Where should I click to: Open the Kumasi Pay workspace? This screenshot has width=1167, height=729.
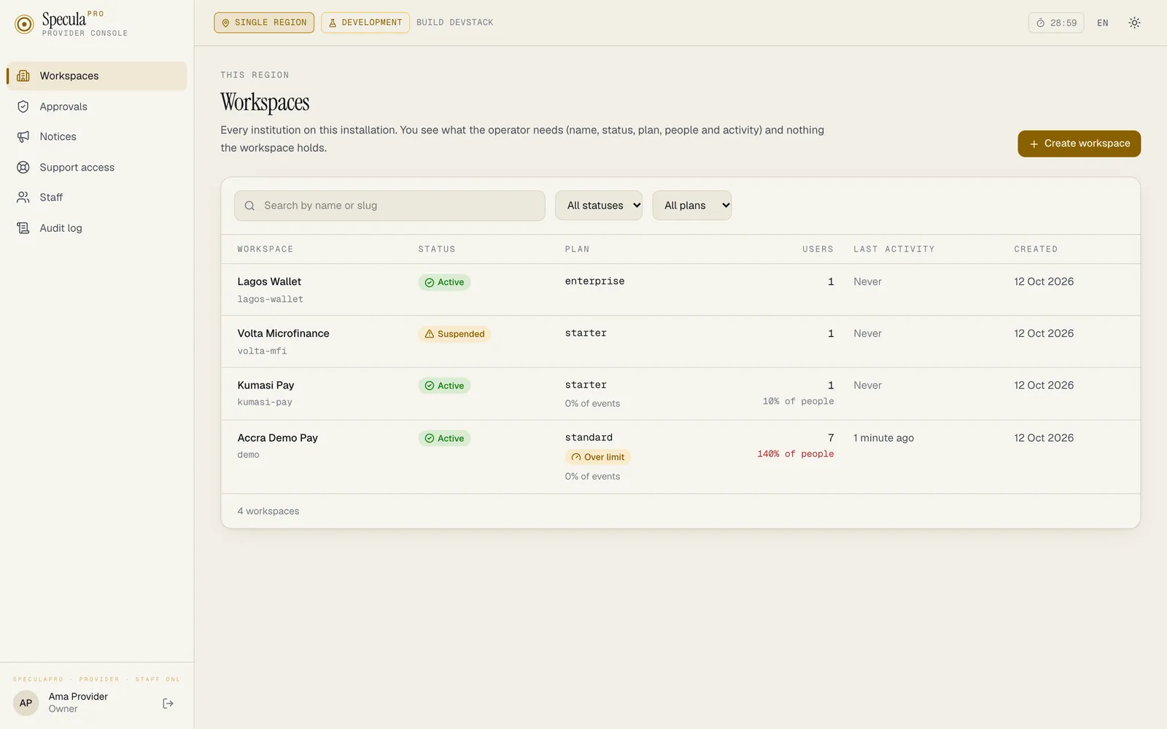coord(265,385)
